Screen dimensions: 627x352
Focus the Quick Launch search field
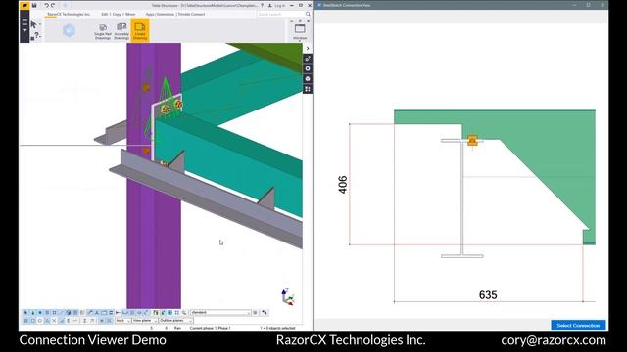(281, 14)
